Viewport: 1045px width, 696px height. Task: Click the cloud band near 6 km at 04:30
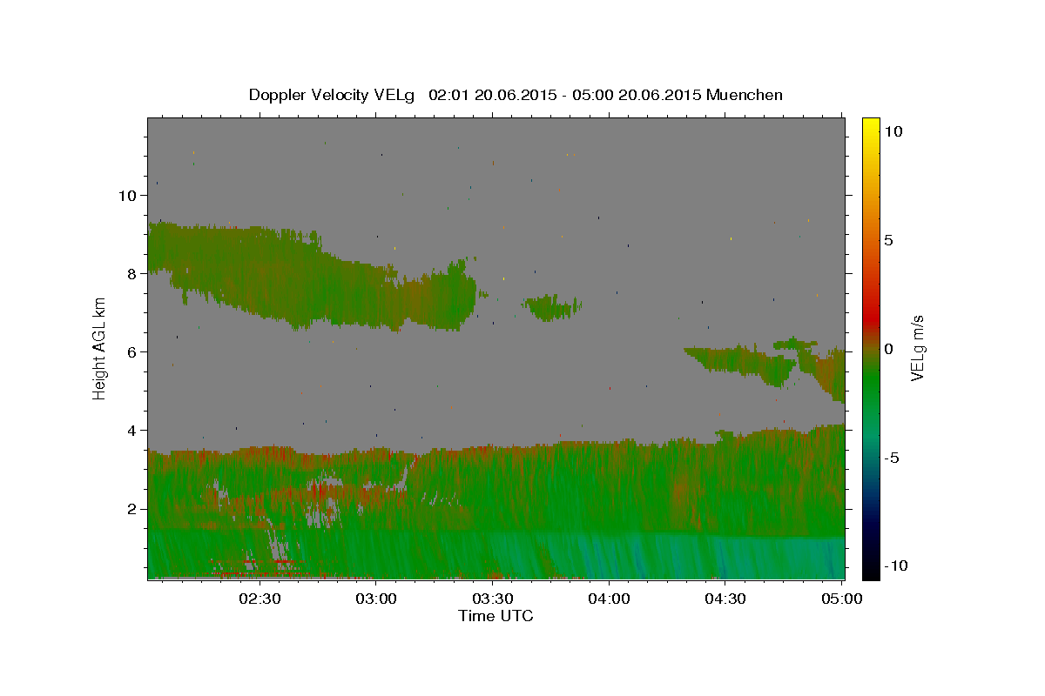[x=740, y=361]
